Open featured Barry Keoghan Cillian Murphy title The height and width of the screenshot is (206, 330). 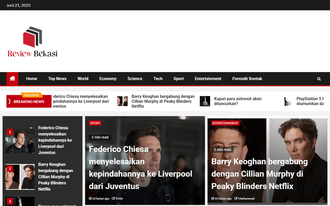(x=259, y=174)
